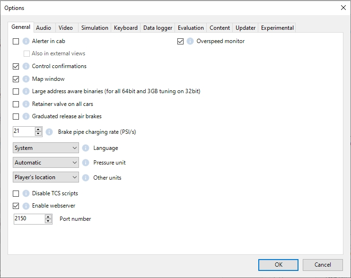
Task: Confirm options with the OK button
Action: tap(279, 265)
